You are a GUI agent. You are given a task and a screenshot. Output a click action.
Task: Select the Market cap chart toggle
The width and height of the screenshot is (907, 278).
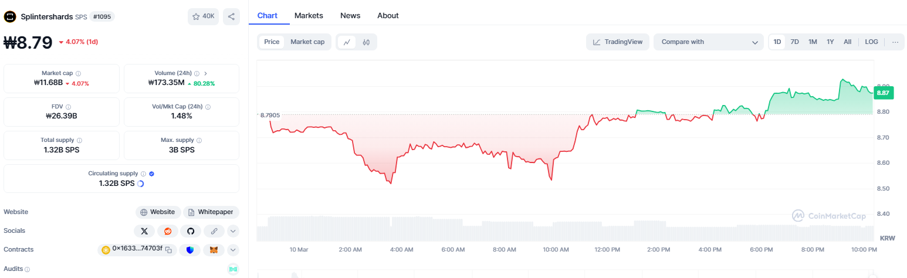[x=307, y=42]
